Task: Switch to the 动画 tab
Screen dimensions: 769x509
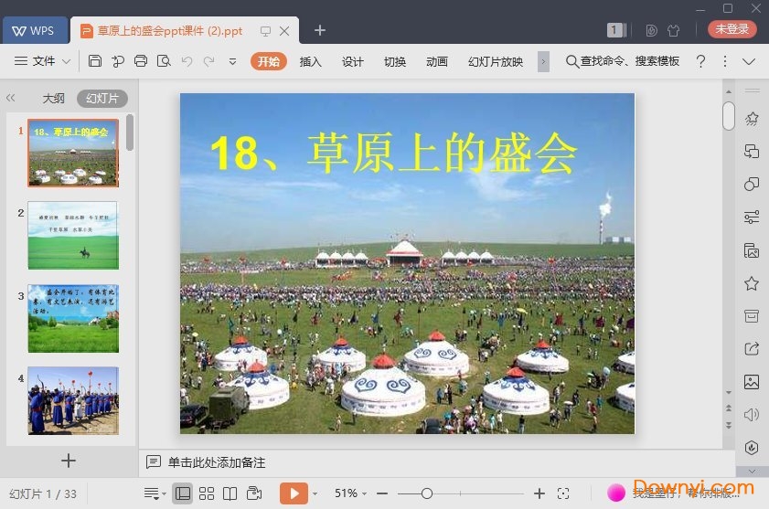Action: pyautogui.click(x=437, y=62)
